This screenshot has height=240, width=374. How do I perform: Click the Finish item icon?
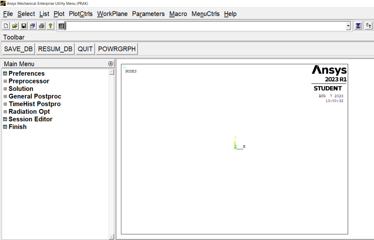click(5, 127)
